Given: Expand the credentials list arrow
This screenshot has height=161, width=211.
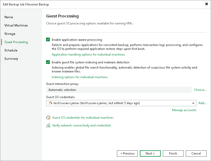Looking at the screenshot, I should [x=193, y=103].
